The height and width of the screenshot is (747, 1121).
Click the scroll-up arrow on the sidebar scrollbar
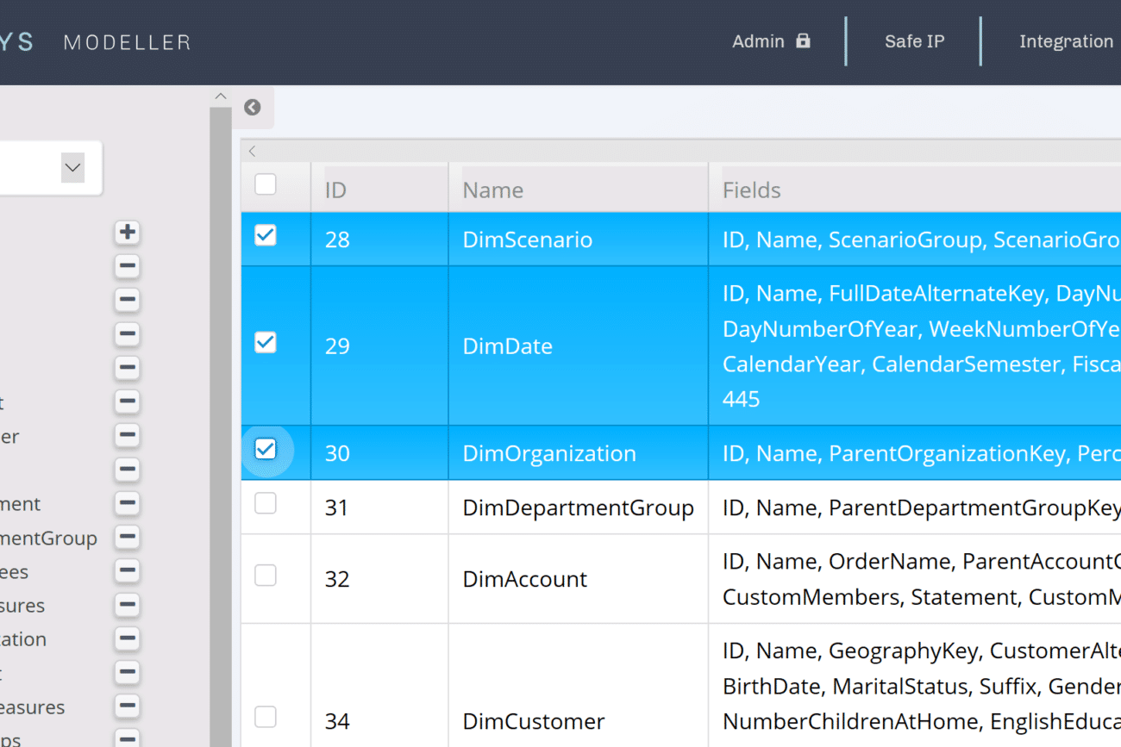(x=221, y=96)
